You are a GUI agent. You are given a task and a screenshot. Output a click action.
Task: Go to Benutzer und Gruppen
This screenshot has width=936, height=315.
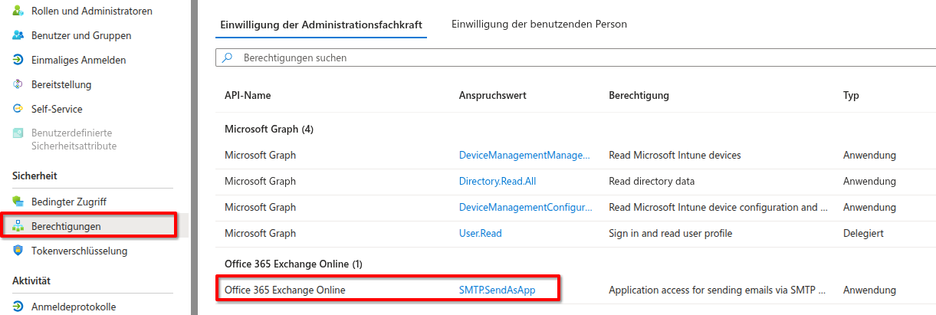click(x=81, y=36)
